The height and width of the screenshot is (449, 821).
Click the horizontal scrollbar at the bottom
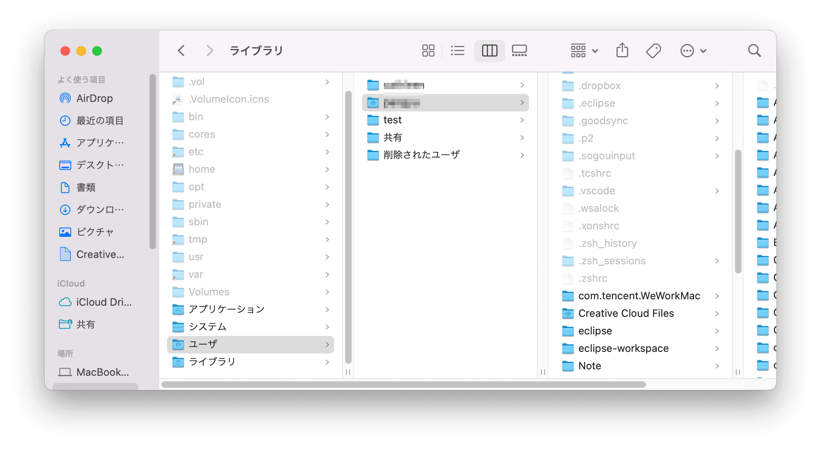coord(403,385)
